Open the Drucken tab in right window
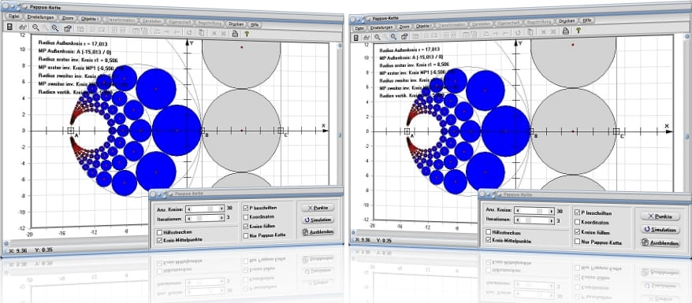Viewport: 692px width, 303px height. pos(567,20)
